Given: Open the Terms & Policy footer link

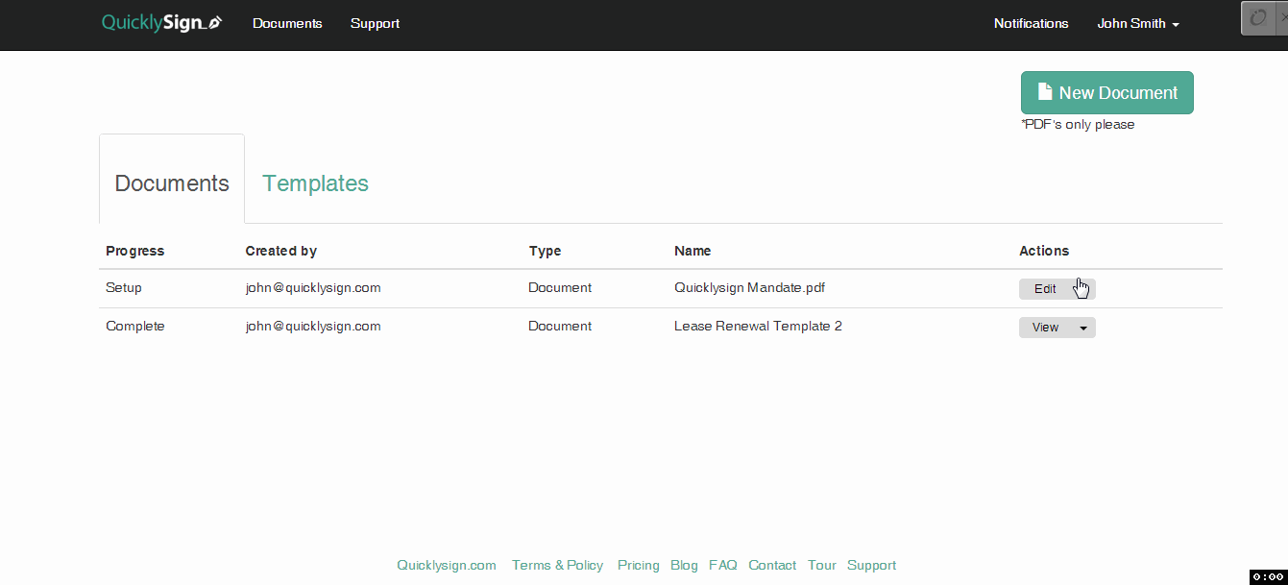Looking at the screenshot, I should 557,565.
